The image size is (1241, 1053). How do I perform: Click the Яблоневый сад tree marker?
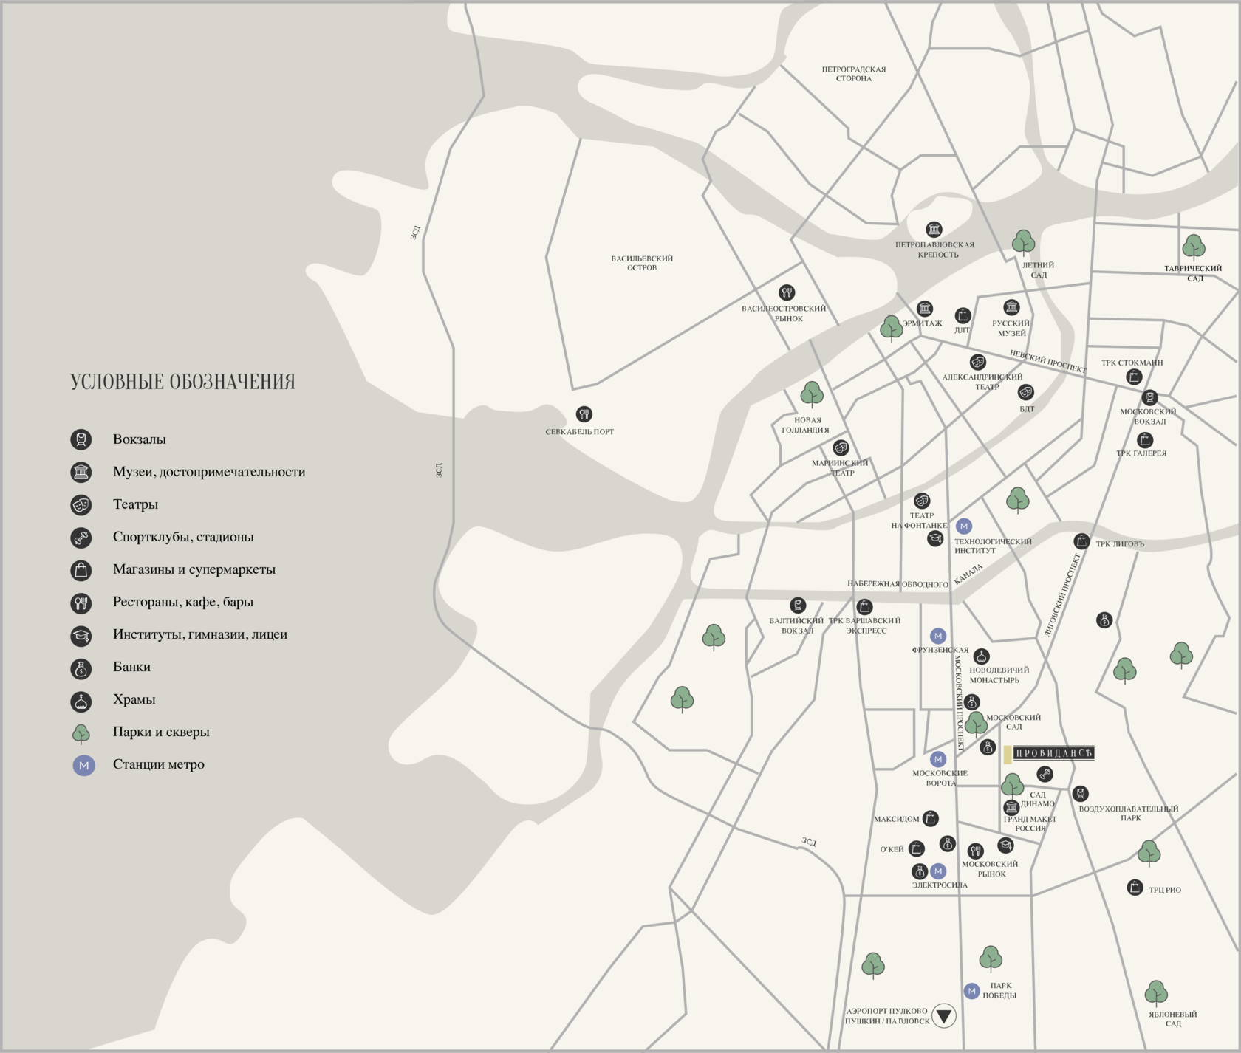[1156, 994]
